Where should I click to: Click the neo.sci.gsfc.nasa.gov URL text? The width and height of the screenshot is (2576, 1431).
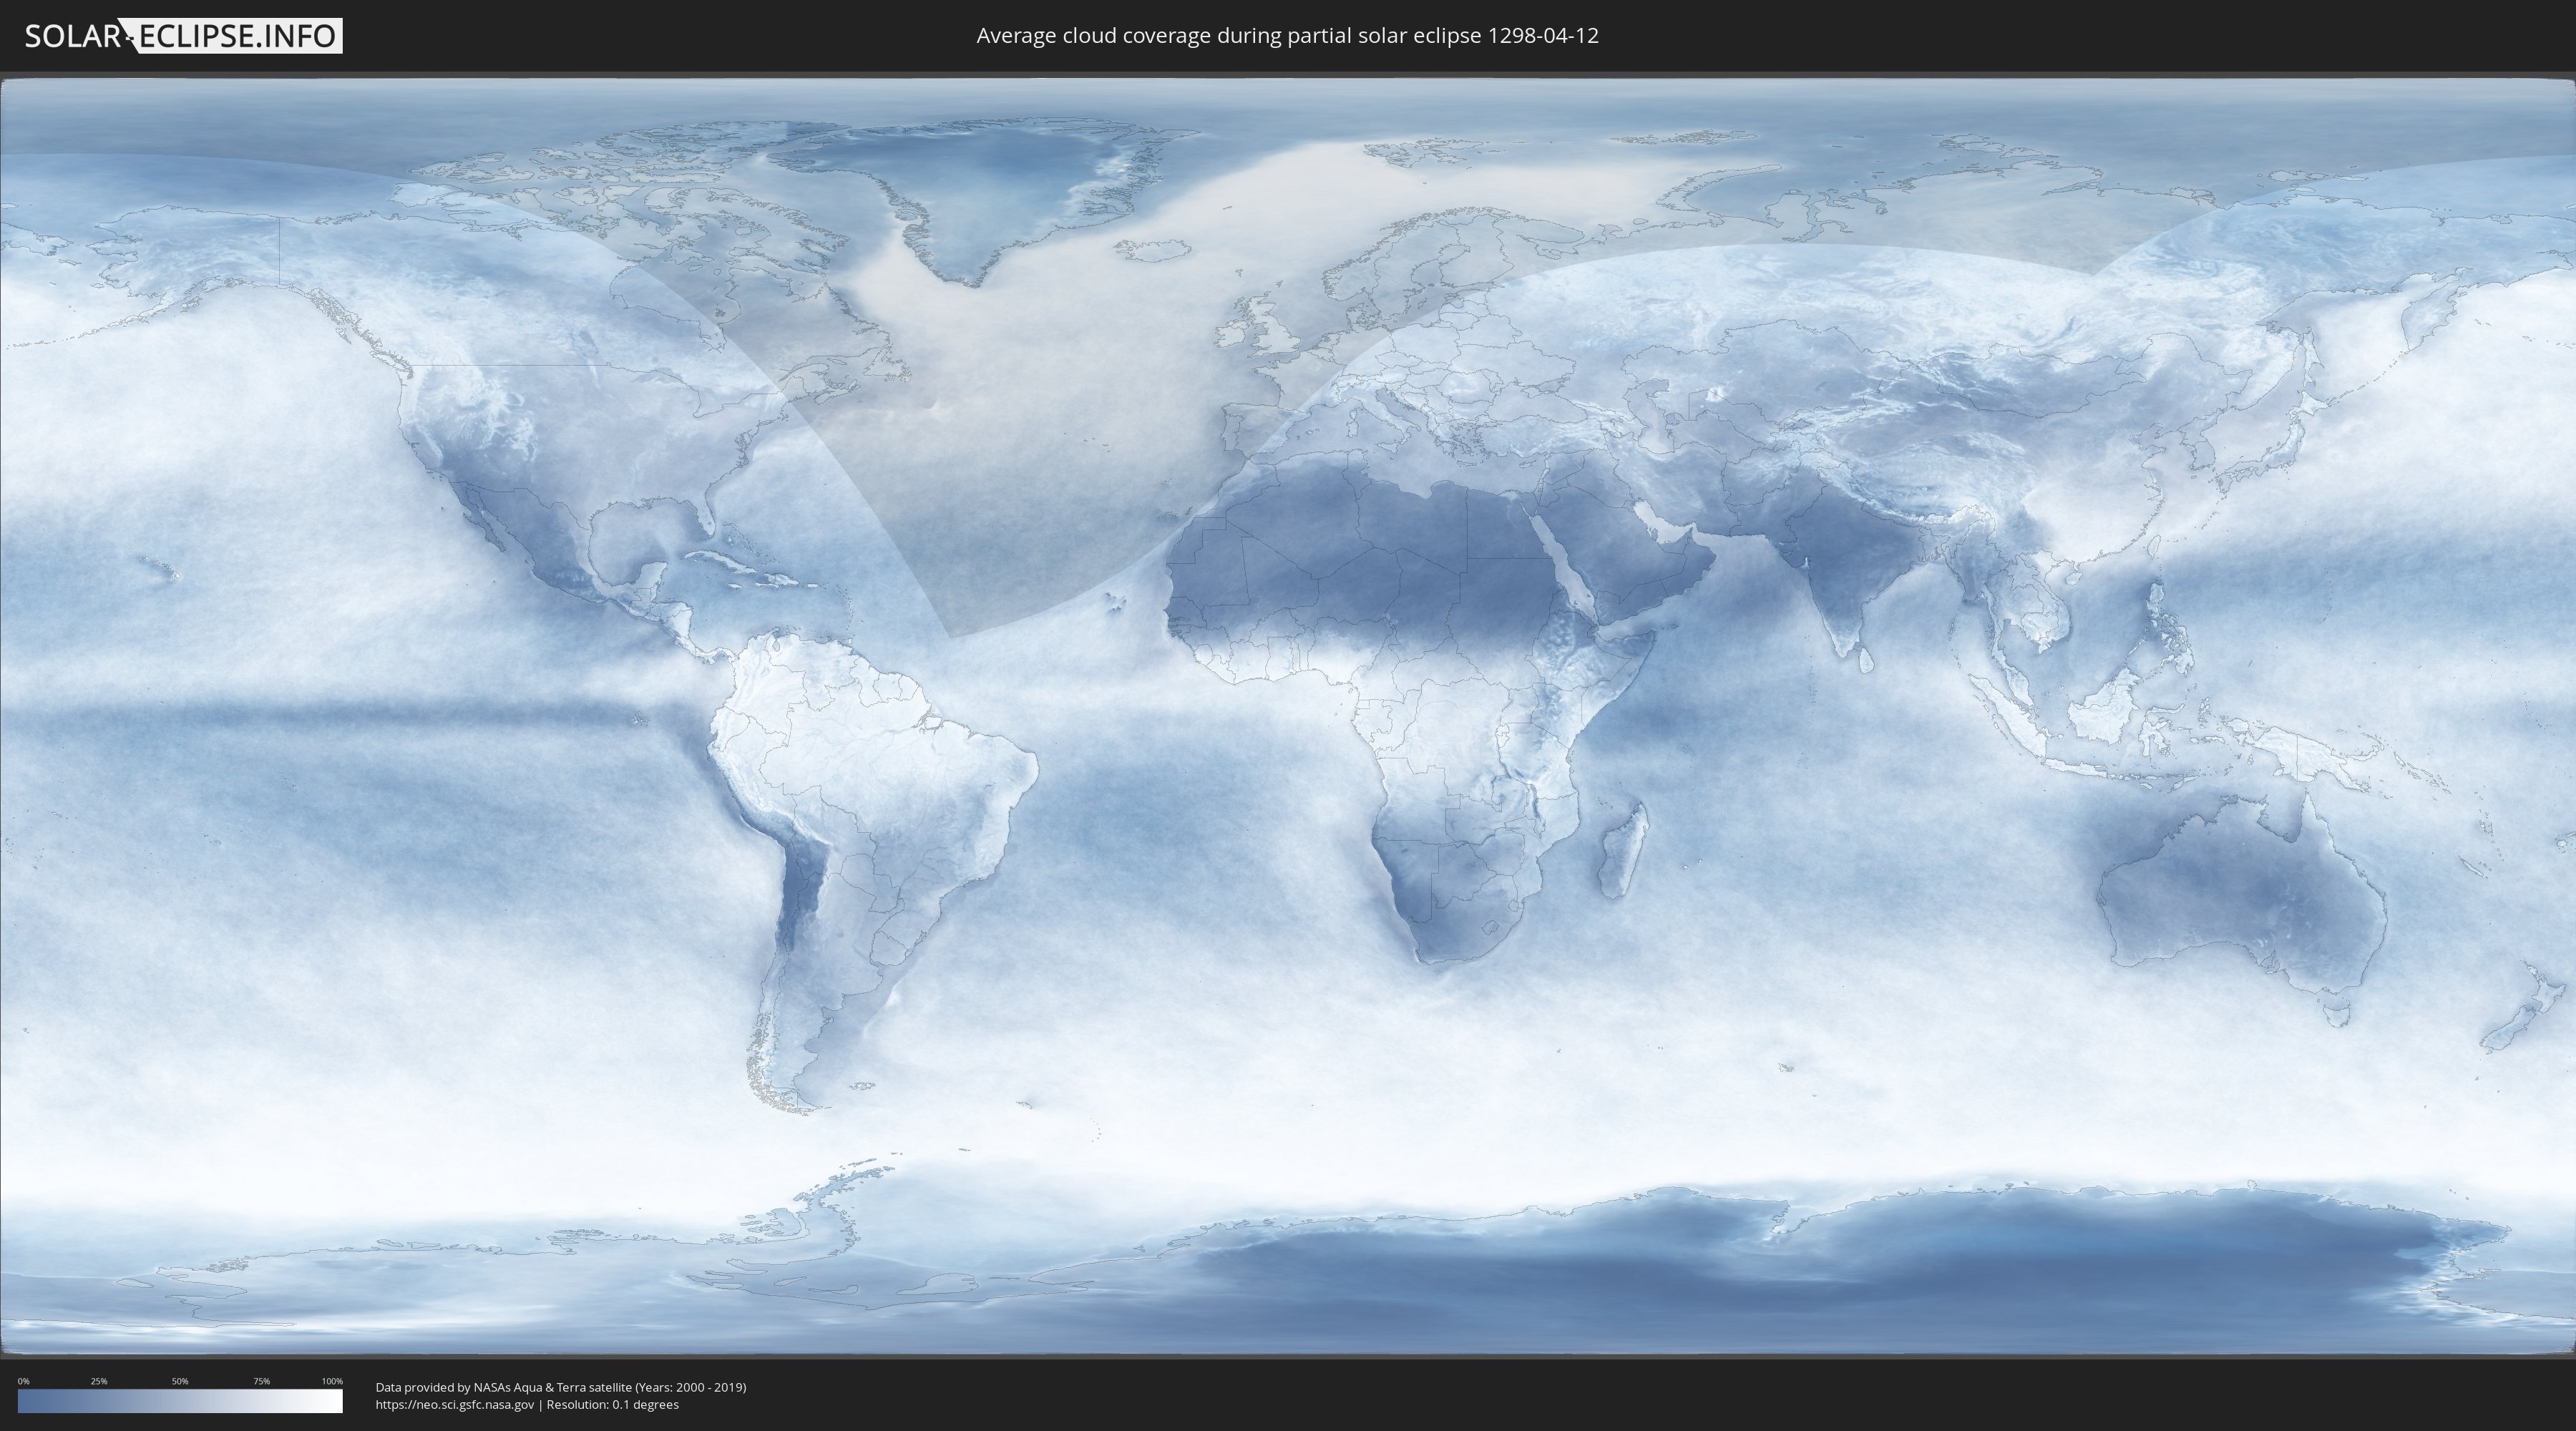click(x=455, y=1405)
